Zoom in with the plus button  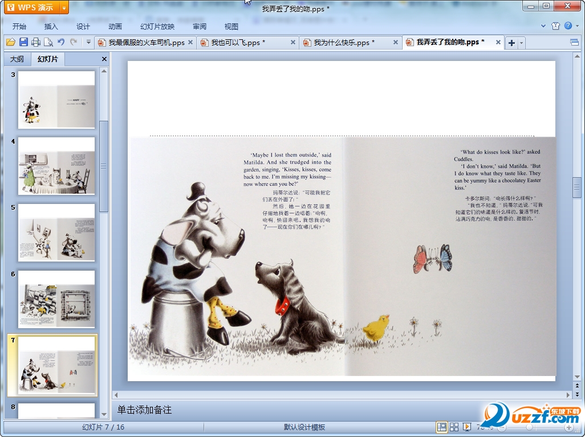point(568,427)
